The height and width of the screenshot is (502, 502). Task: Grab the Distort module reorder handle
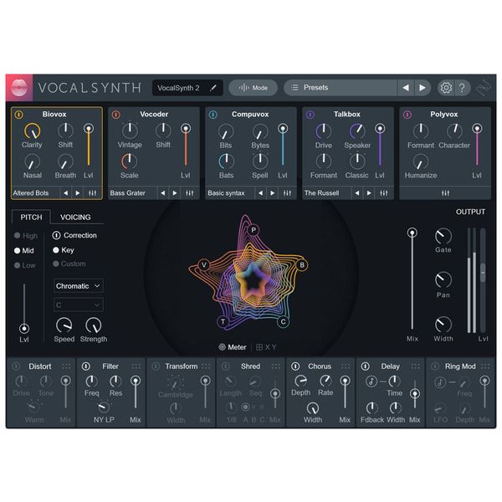[x=66, y=366]
